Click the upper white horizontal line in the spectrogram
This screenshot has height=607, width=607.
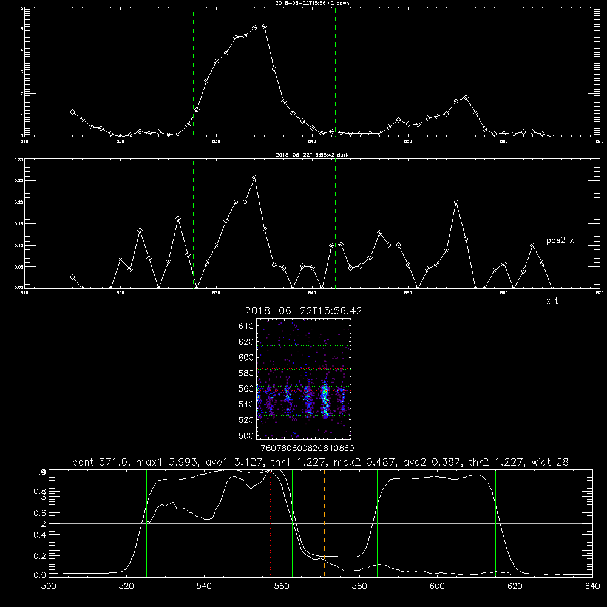303,342
